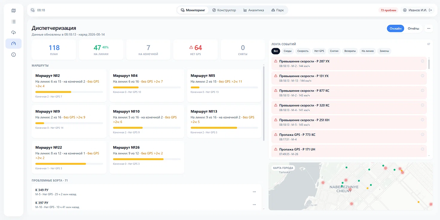Open the three-dots menu for К 397 РУ

(x=254, y=204)
